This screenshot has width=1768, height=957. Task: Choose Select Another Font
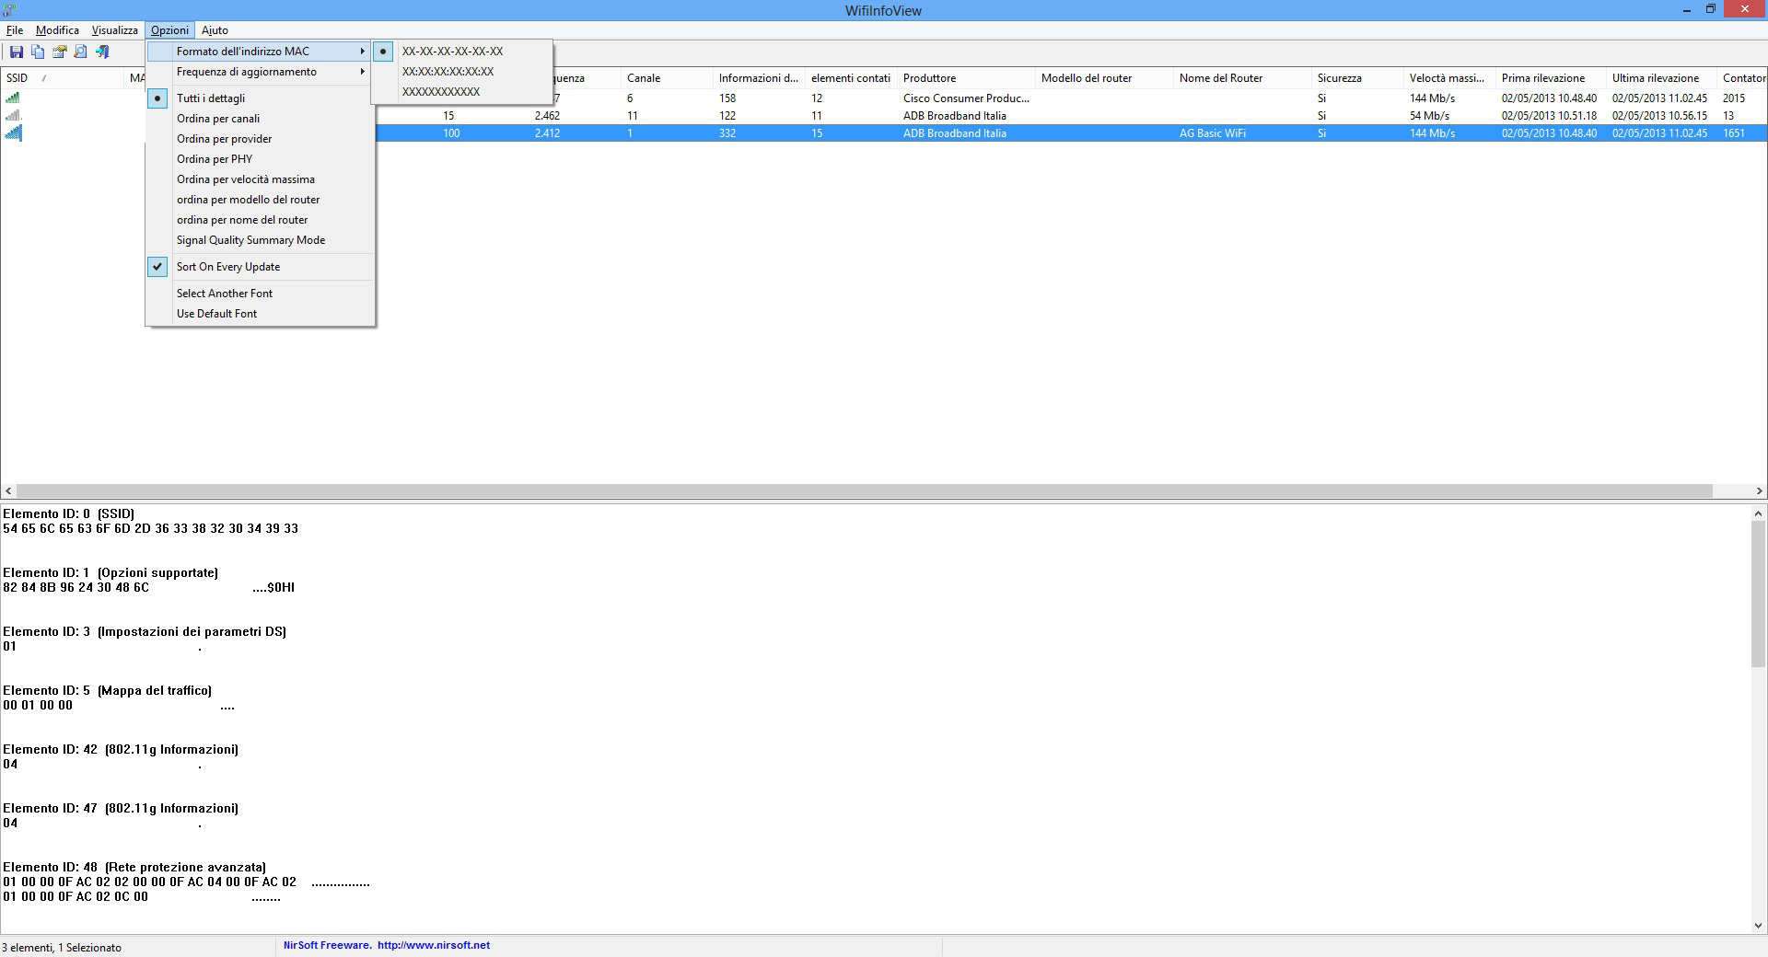point(261,294)
